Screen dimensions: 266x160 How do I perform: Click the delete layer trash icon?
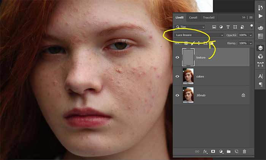pyautogui.click(x=244, y=151)
